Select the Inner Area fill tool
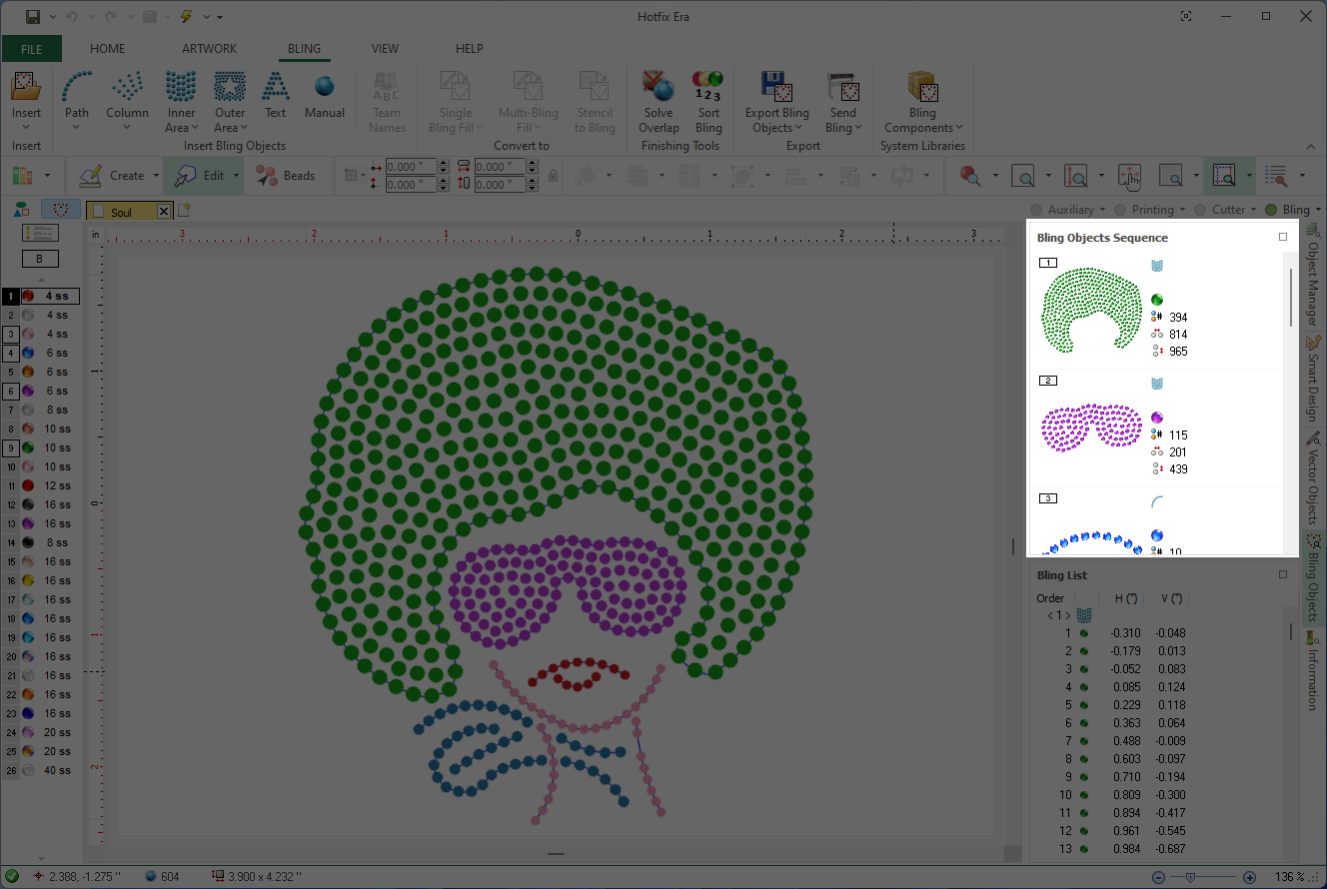The image size is (1327, 889). 181,100
